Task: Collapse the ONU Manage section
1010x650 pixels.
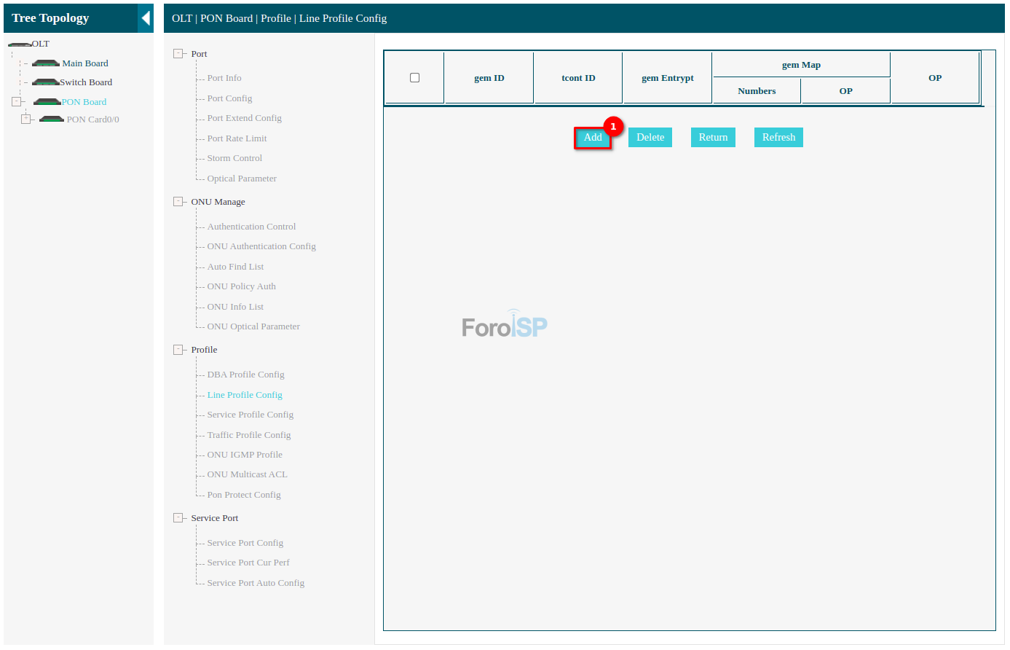Action: (x=178, y=202)
